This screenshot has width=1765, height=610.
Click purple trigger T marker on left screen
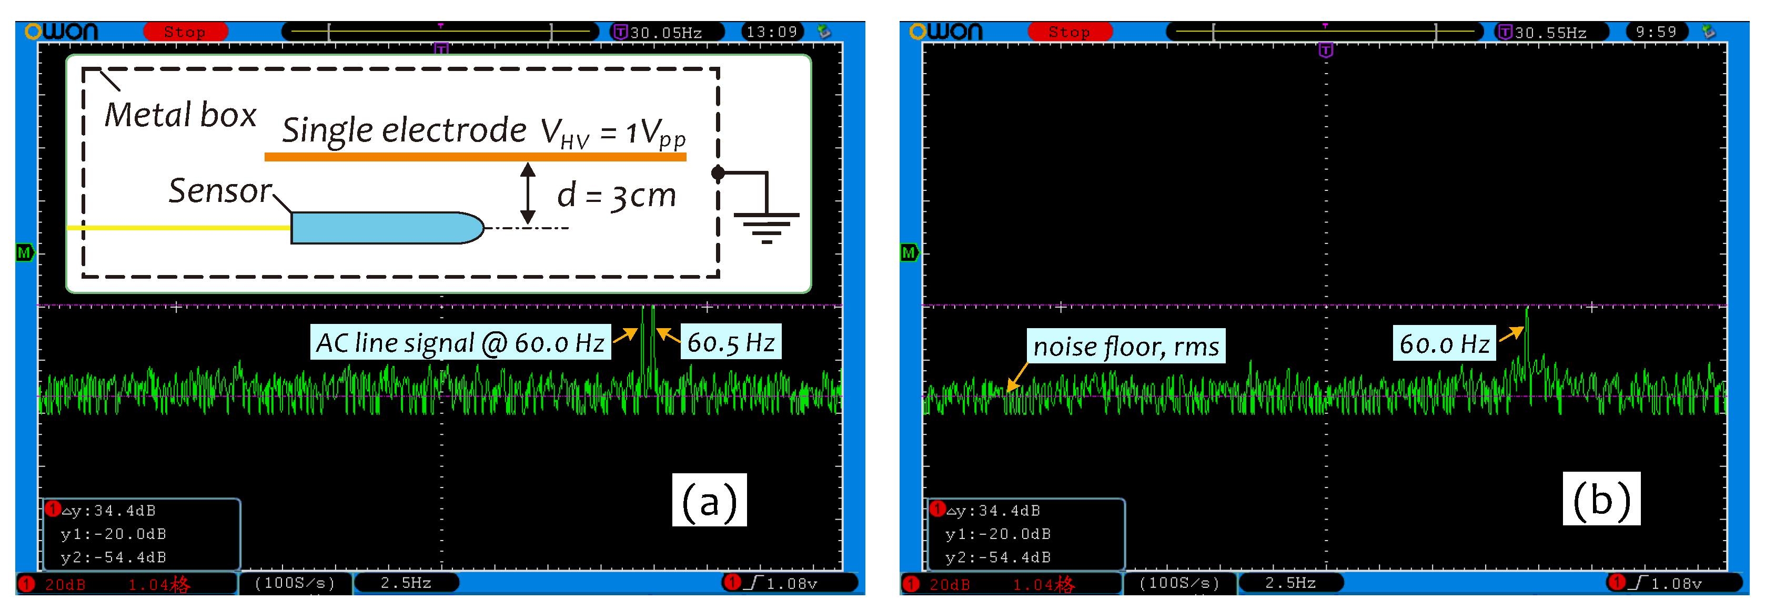[x=441, y=48]
